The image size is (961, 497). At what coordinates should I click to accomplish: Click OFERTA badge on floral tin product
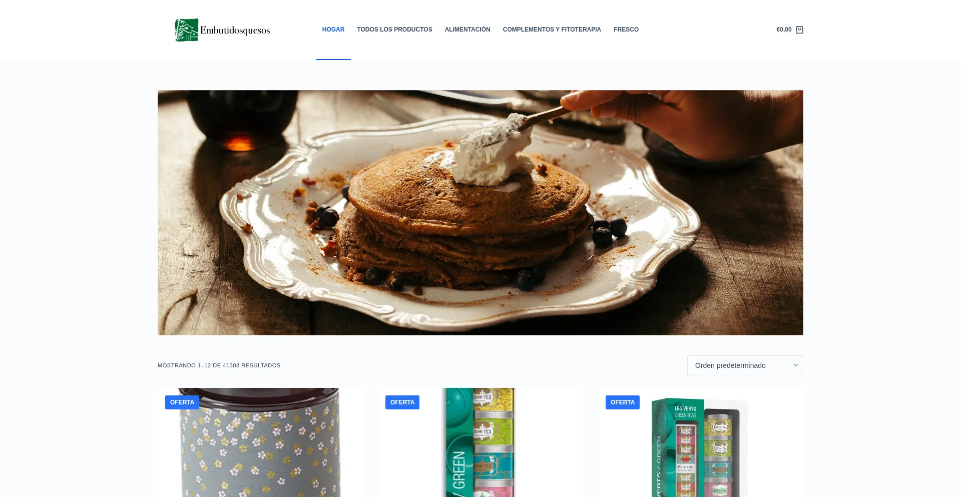182,402
